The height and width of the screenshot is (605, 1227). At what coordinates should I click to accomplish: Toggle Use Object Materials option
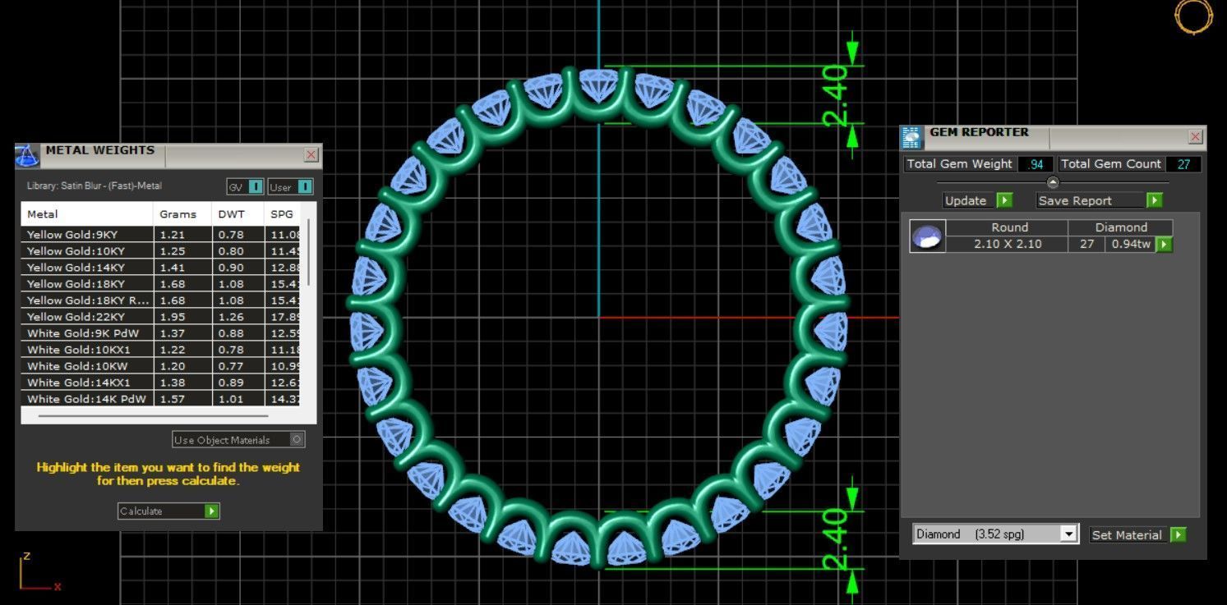[x=298, y=439]
